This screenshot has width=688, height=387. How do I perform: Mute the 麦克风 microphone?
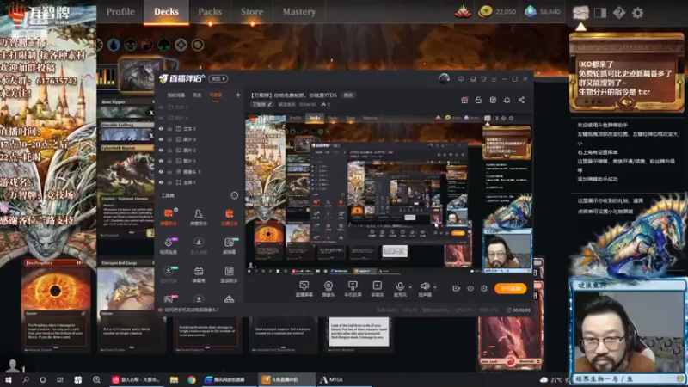pos(400,289)
